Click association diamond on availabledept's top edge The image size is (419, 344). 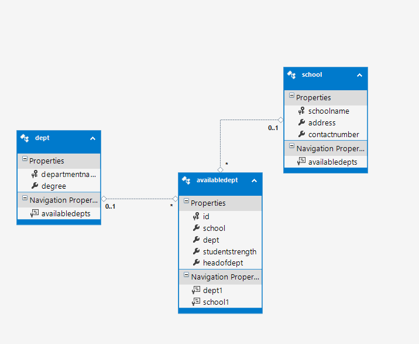pyautogui.click(x=220, y=170)
